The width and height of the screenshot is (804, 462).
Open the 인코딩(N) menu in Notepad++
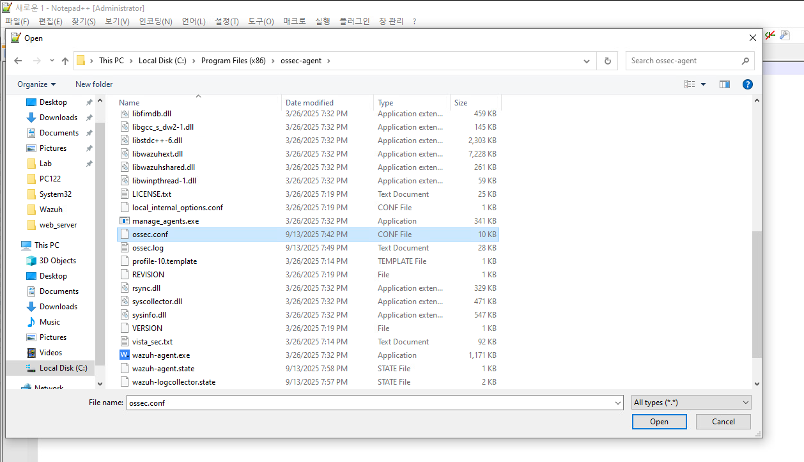(156, 21)
